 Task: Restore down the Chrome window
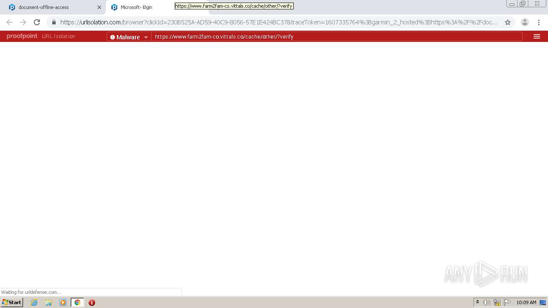(522, 4)
